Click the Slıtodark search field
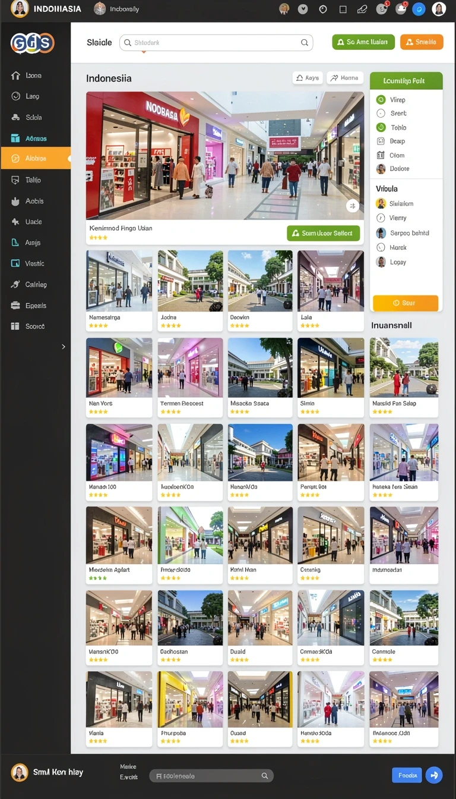The image size is (456, 799). coord(216,43)
